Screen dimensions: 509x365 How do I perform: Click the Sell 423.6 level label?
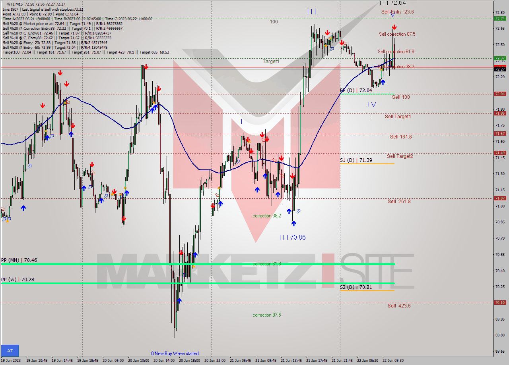pos(399,306)
